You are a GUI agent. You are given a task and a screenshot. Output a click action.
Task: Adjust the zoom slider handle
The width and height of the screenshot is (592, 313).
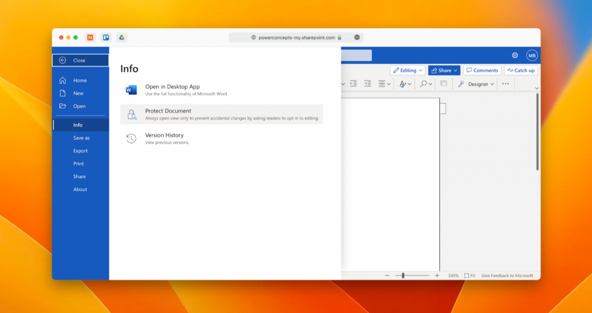tap(403, 276)
